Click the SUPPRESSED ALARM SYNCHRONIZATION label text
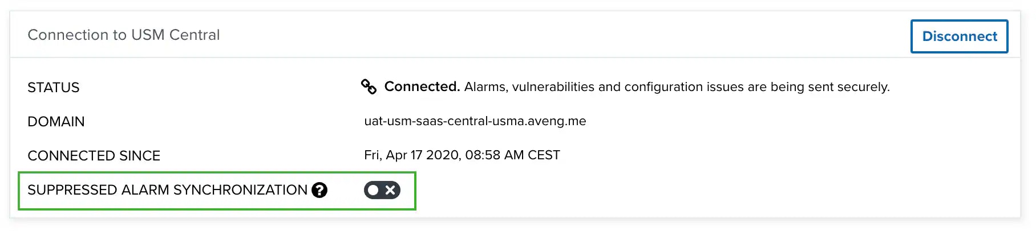 tap(168, 190)
